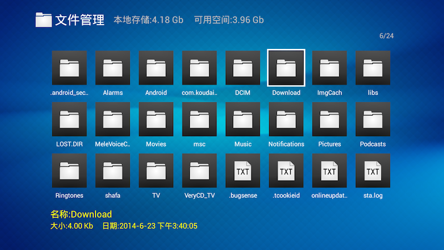Click the 日期:2014-6-23 下午3:40:05 text

[150, 226]
